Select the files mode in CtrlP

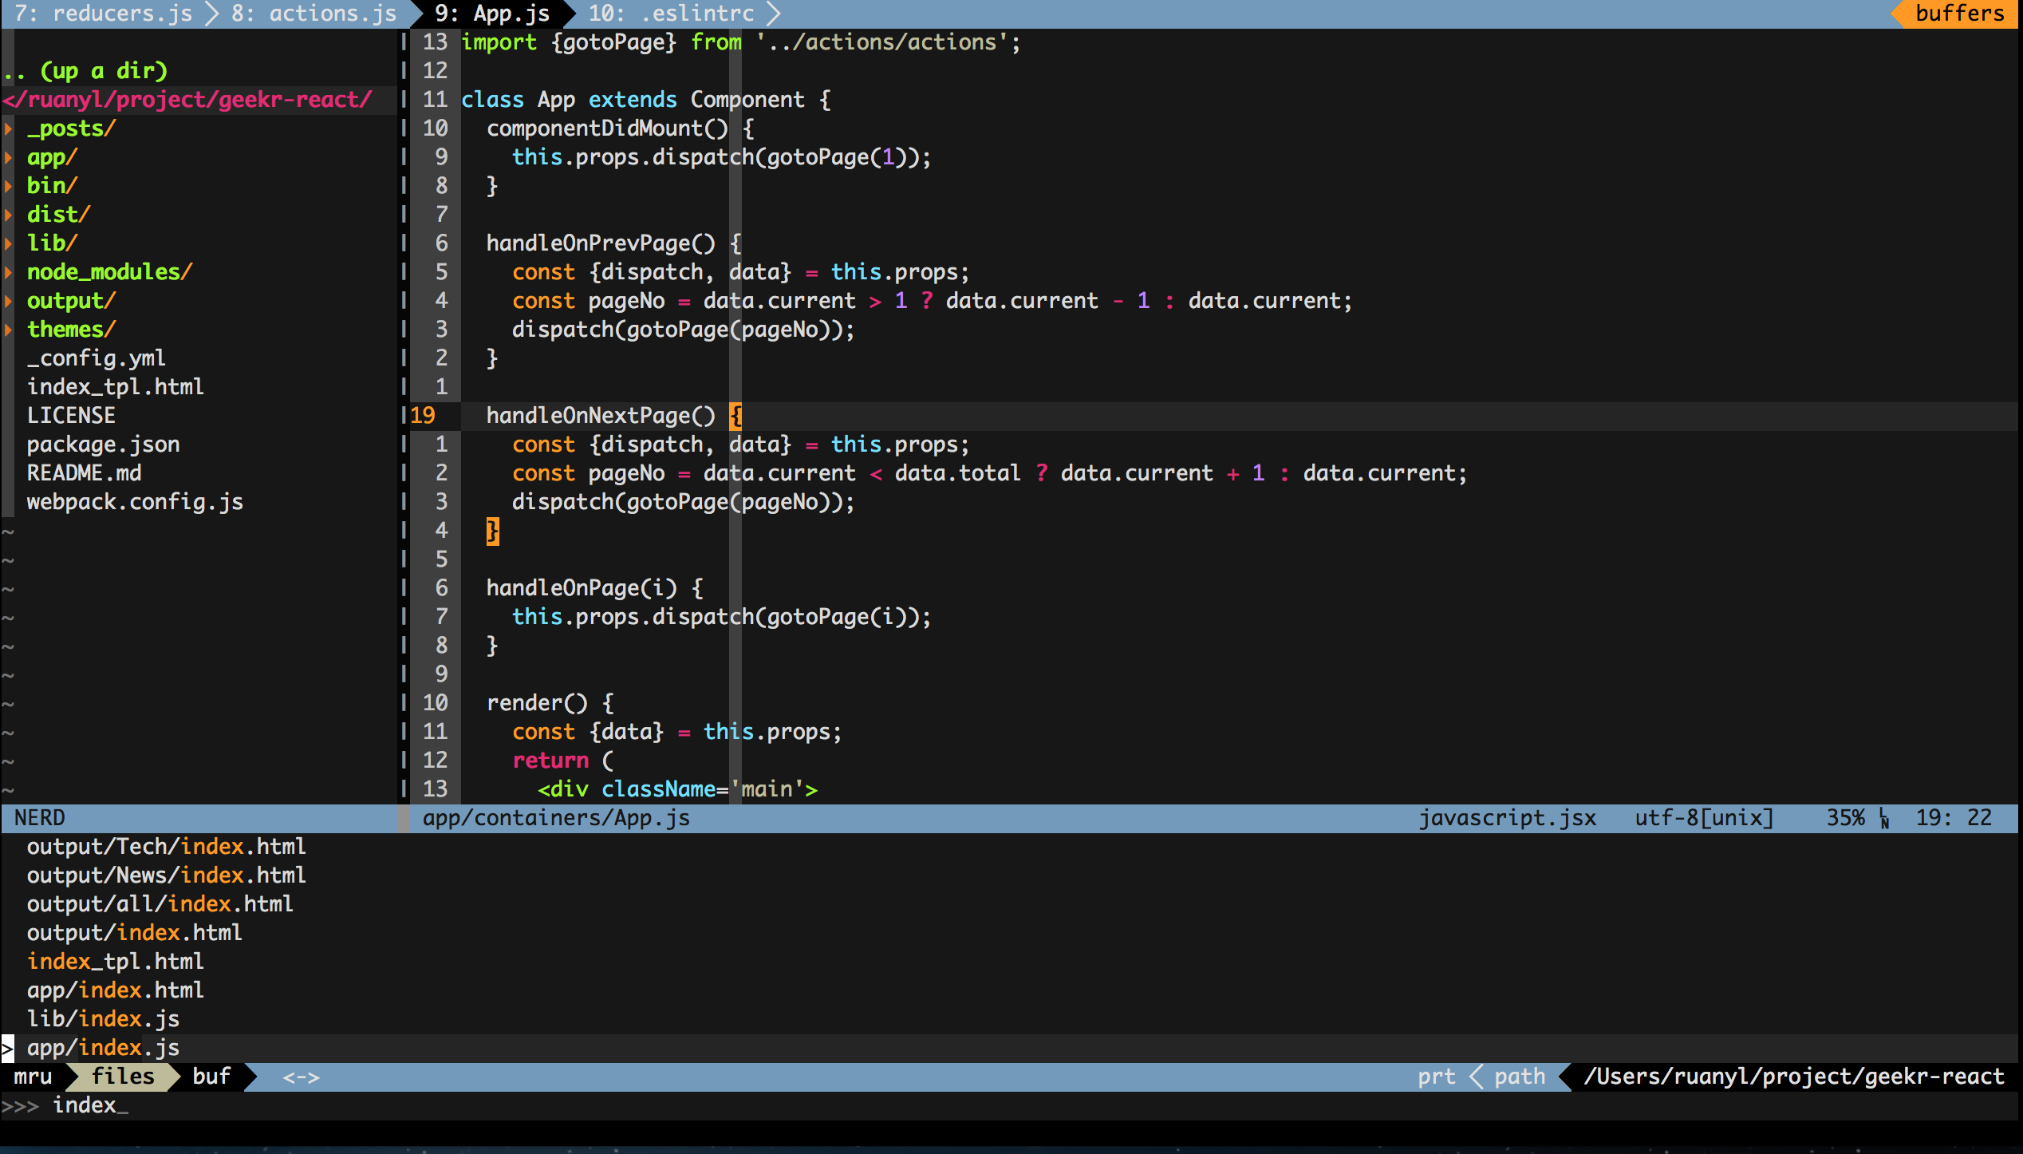(x=122, y=1077)
